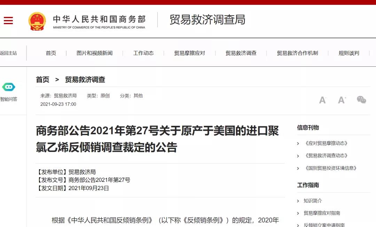Click the timestamp 2021-09-23 17:00

click(58, 104)
